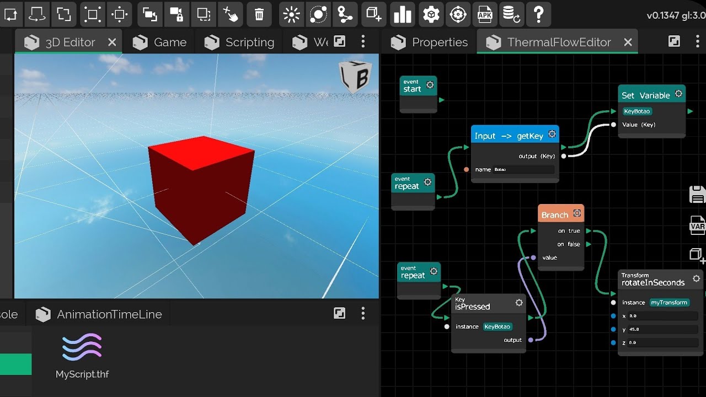Expand the 3D Editor panel with maximize icon
Image resolution: width=706 pixels, height=397 pixels.
(x=340, y=41)
